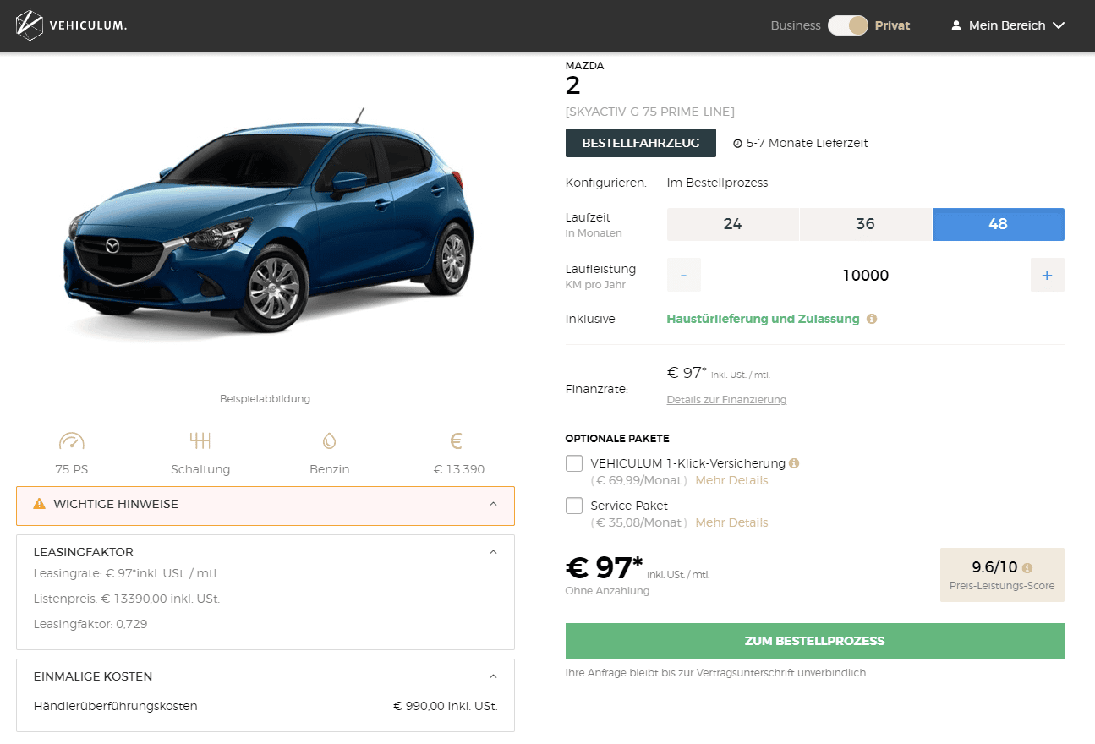This screenshot has height=744, width=1095.
Task: Click the Business label
Action: pos(796,25)
